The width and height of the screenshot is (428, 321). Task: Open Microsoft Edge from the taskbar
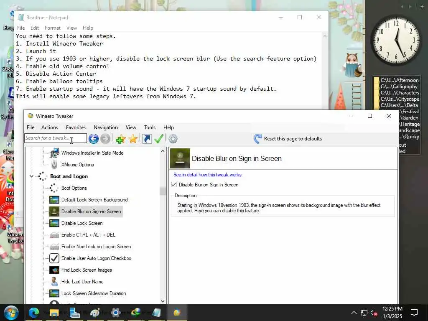coord(34,313)
